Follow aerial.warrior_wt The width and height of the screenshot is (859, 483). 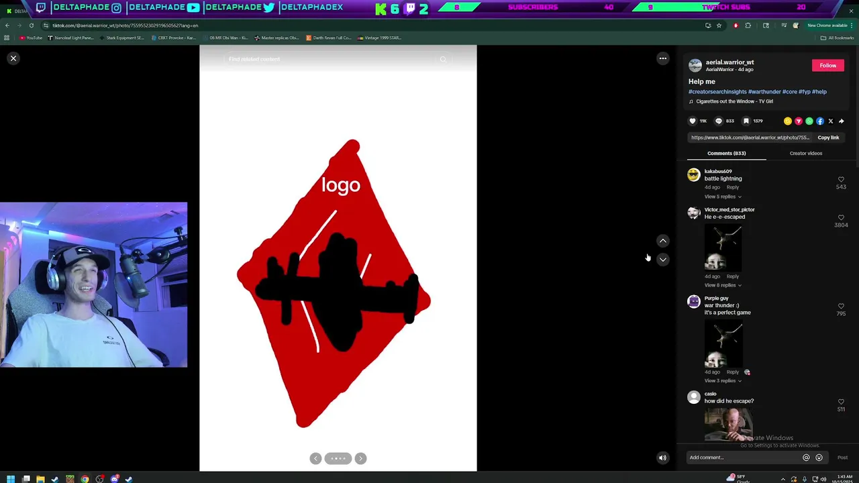[x=828, y=65]
